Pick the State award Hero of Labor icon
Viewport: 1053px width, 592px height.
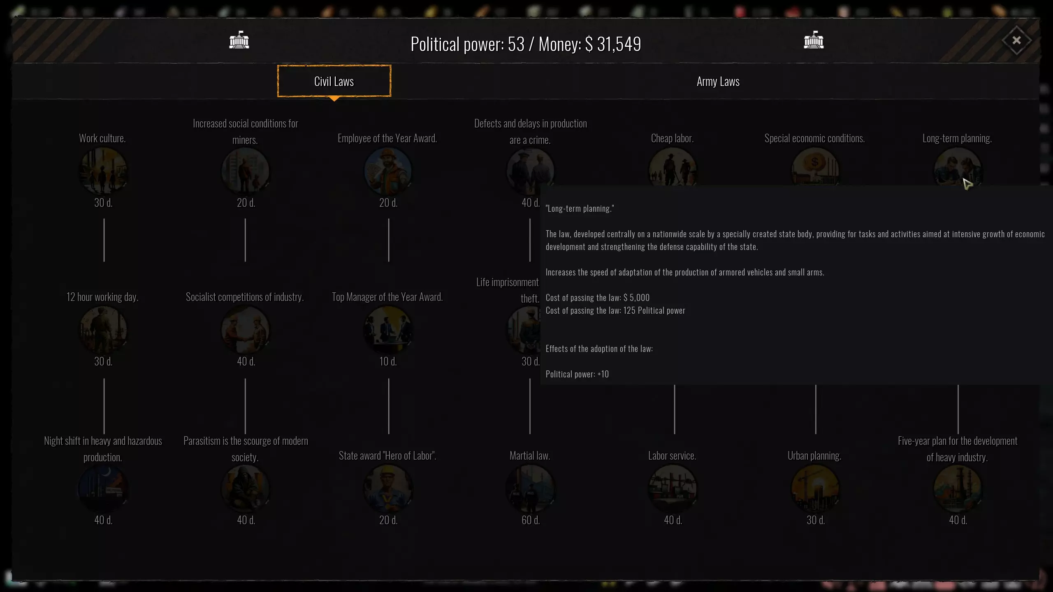(x=388, y=488)
